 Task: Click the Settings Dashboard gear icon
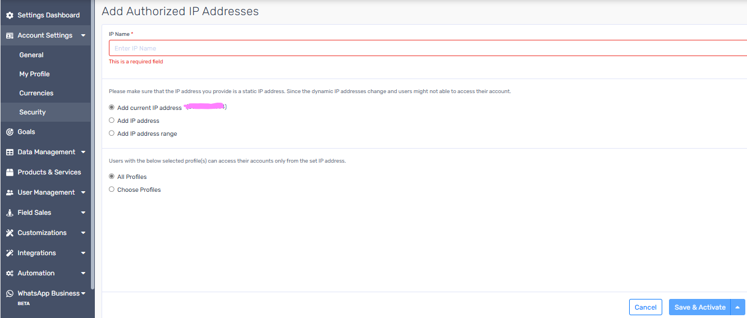[x=10, y=15]
